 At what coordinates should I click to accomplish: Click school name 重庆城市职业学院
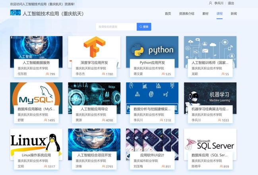coord(146,161)
